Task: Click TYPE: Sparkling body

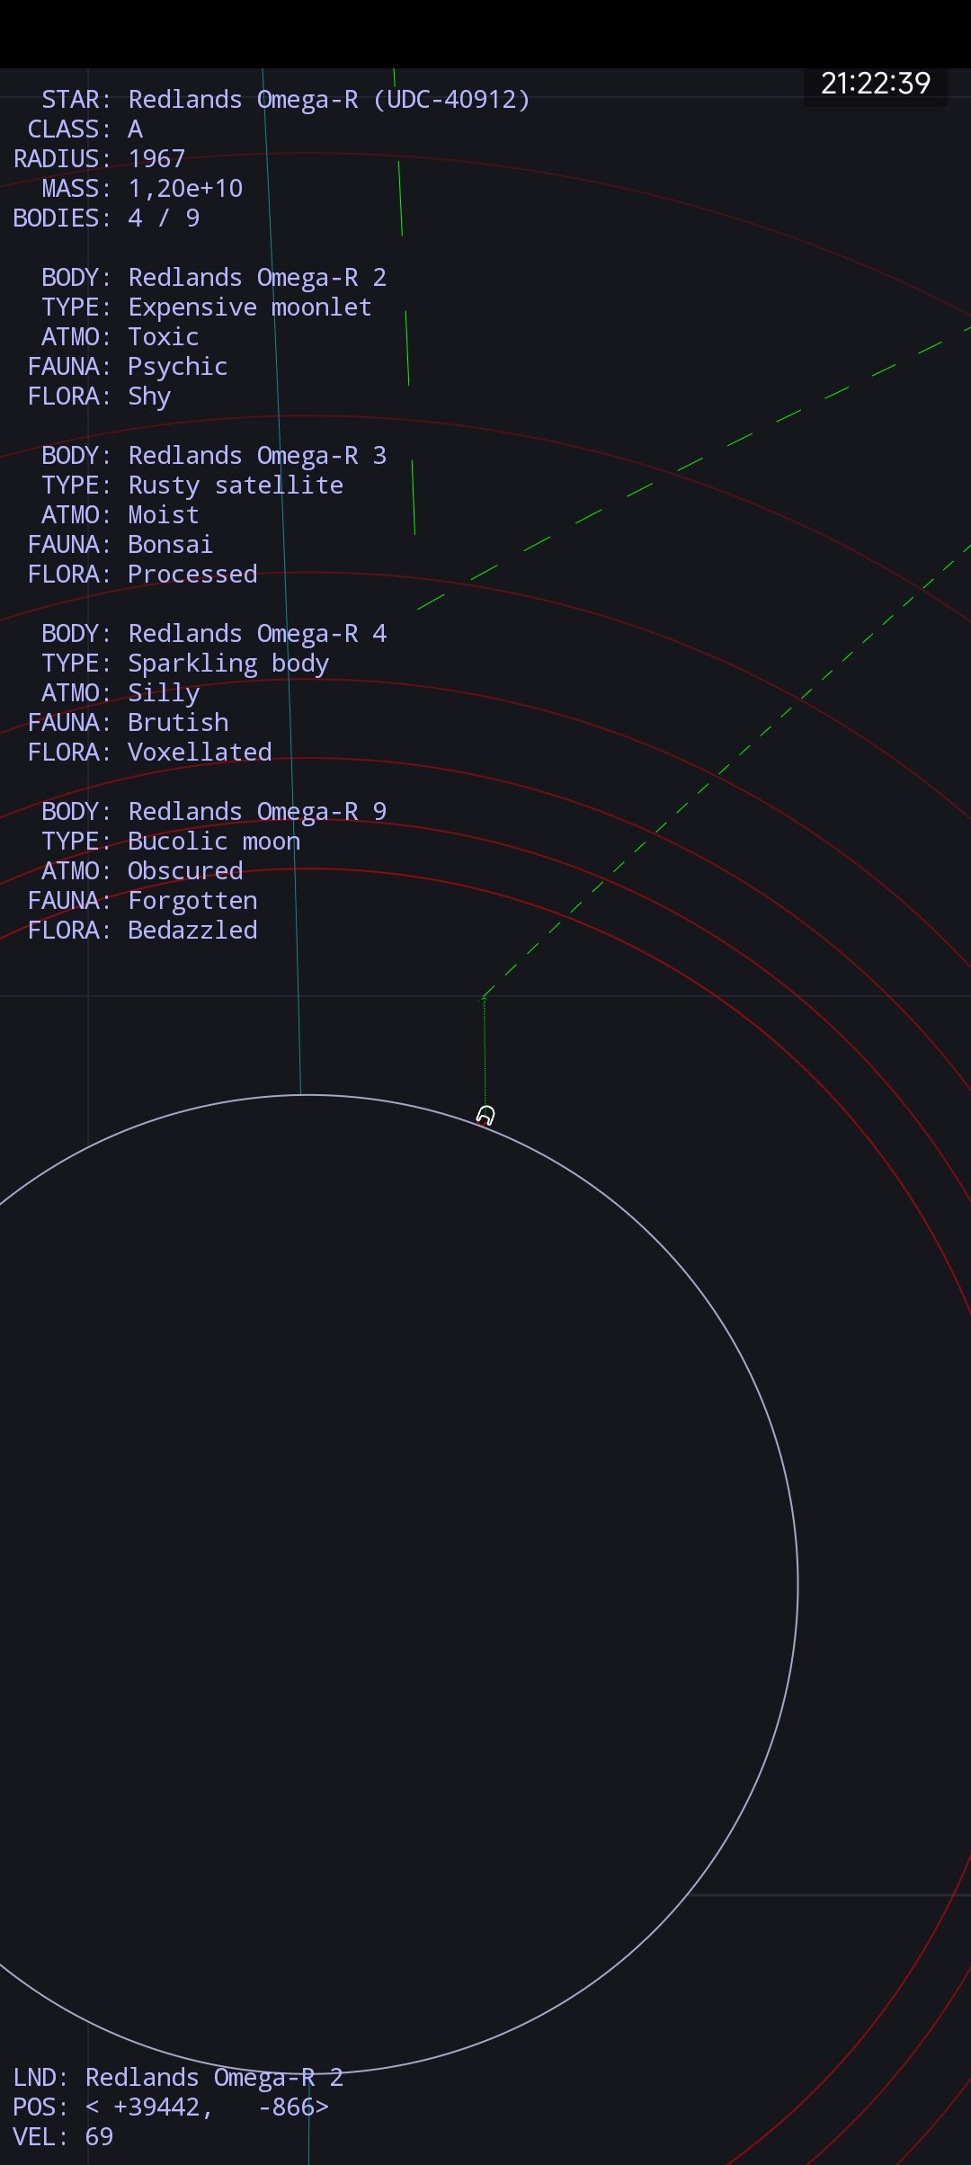Action: click(x=185, y=663)
